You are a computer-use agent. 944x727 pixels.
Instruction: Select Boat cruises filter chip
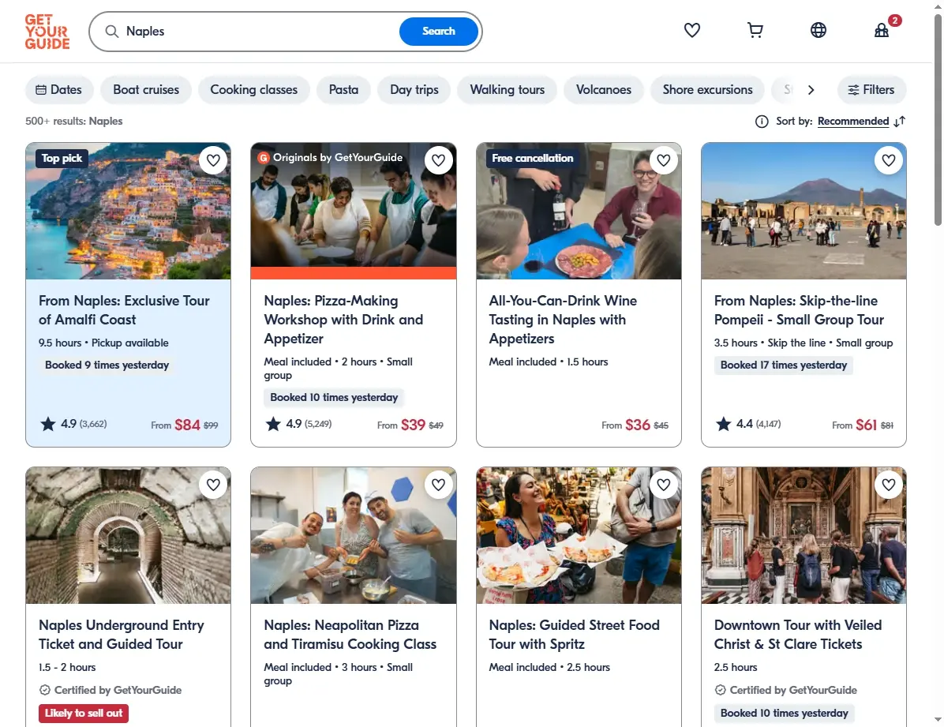pos(146,90)
